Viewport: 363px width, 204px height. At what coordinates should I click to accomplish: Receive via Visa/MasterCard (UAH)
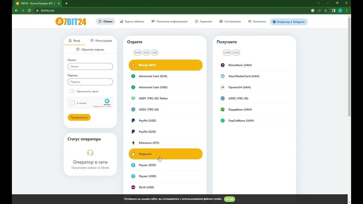(x=255, y=76)
